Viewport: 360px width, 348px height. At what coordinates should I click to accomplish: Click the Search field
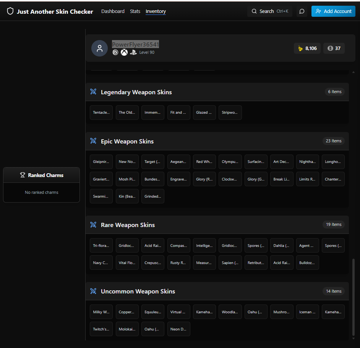[270, 11]
